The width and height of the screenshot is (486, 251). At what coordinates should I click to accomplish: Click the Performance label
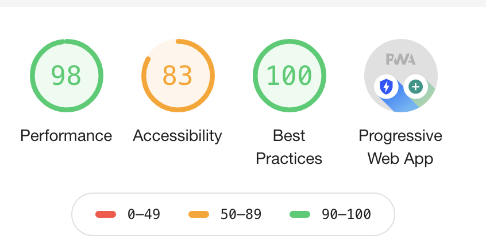(66, 135)
